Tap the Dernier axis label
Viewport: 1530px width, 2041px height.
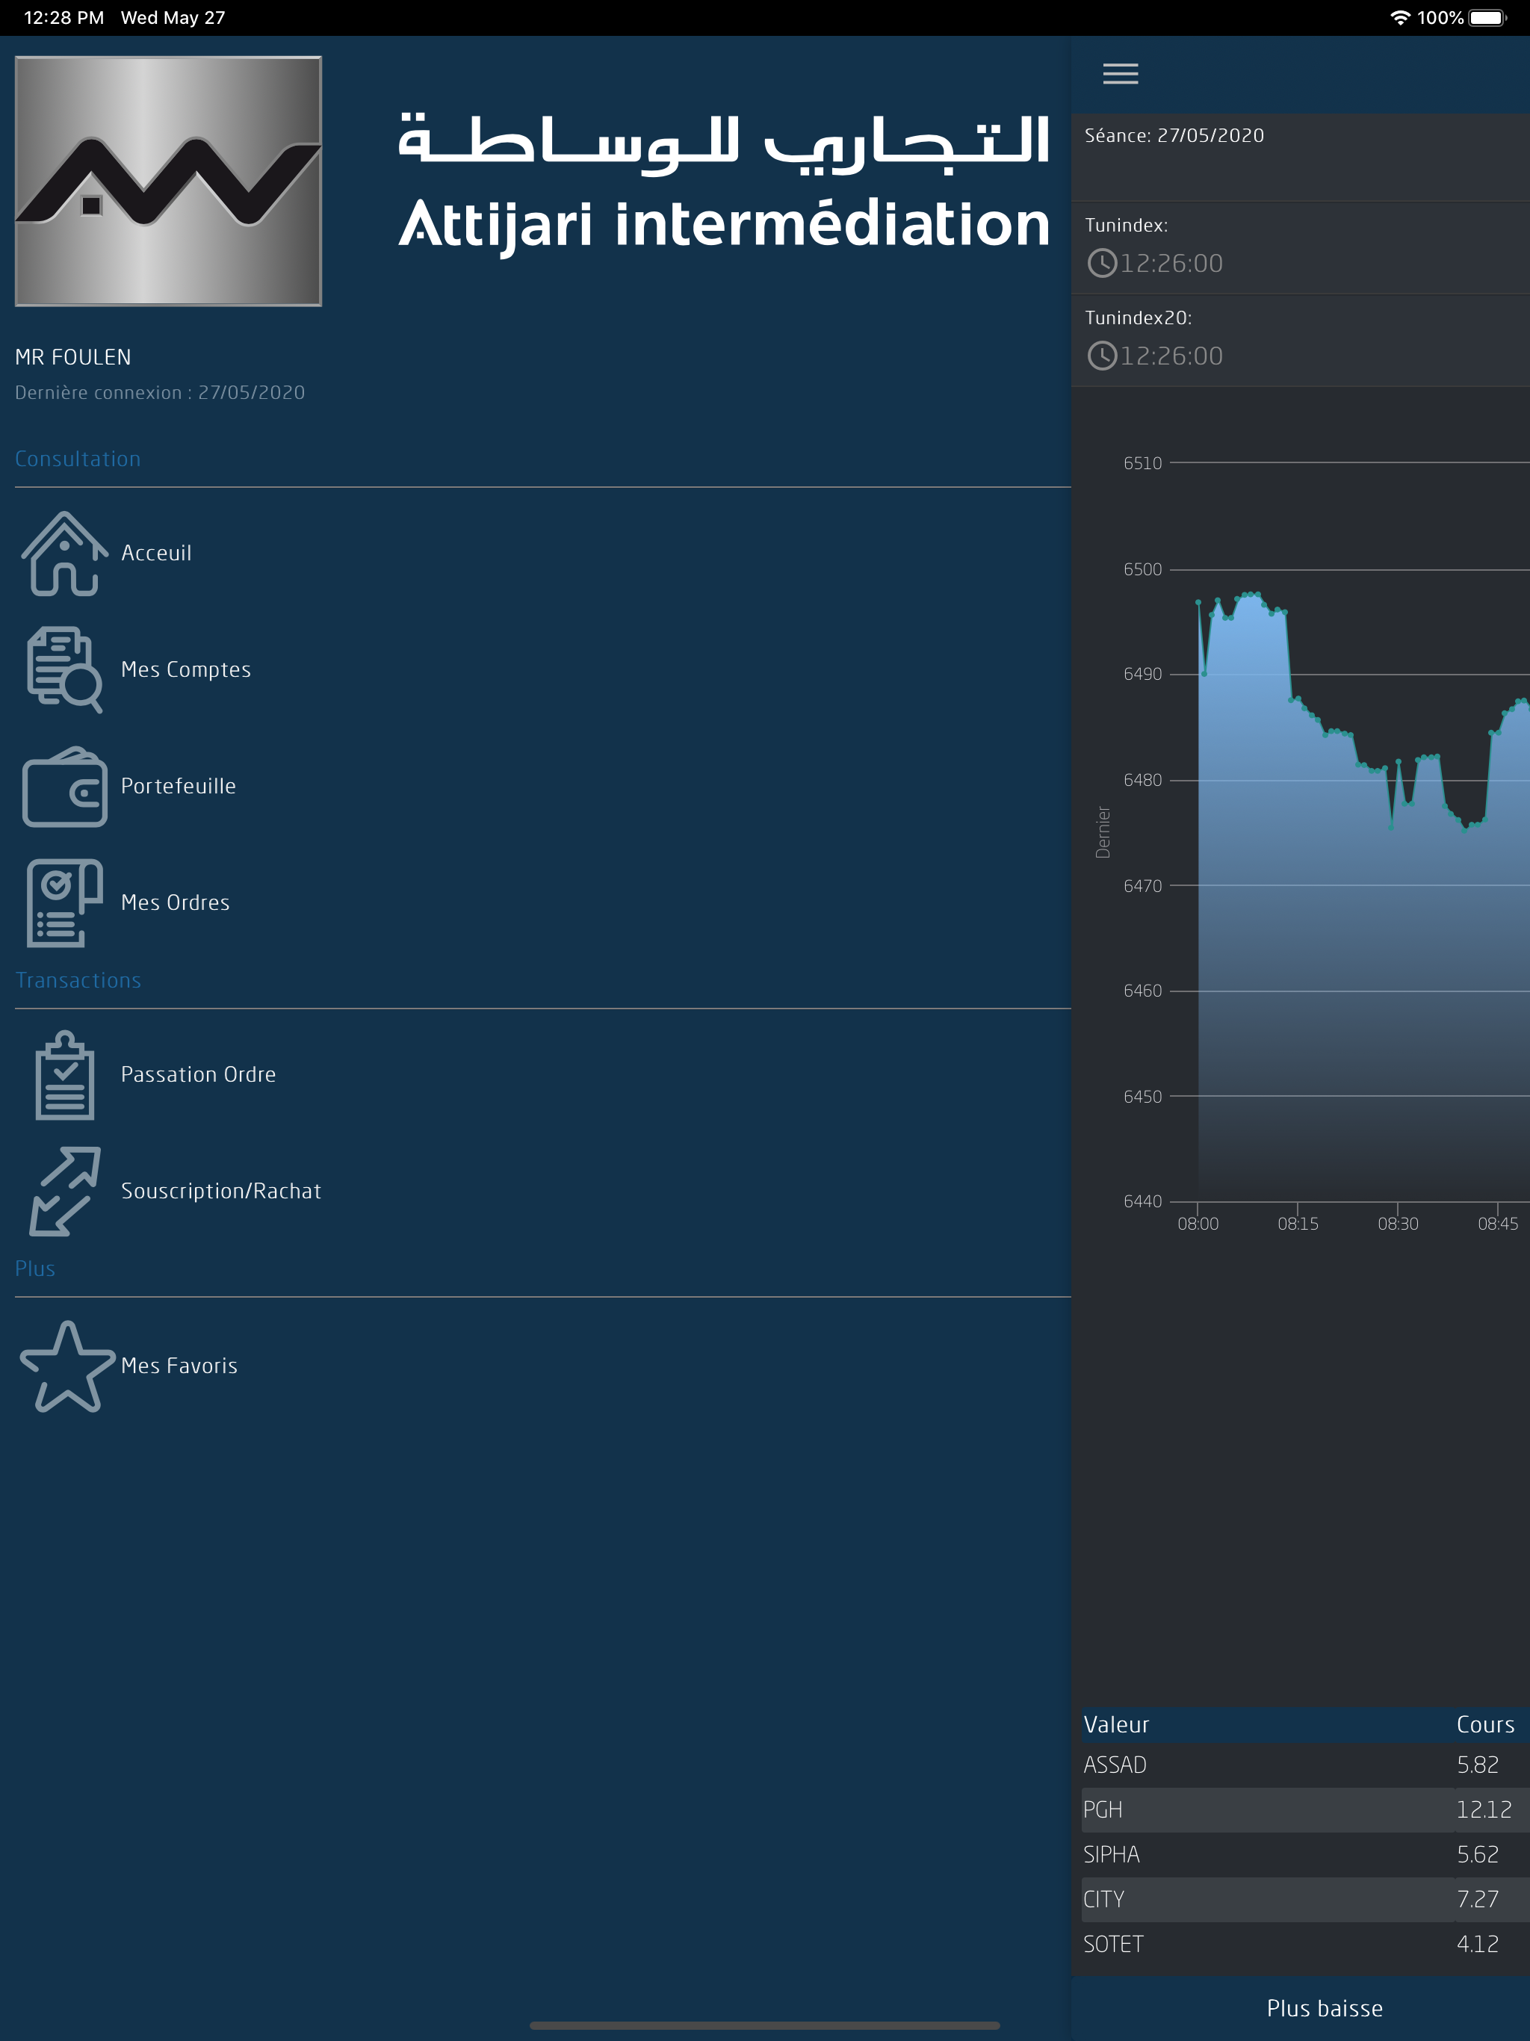click(1103, 832)
